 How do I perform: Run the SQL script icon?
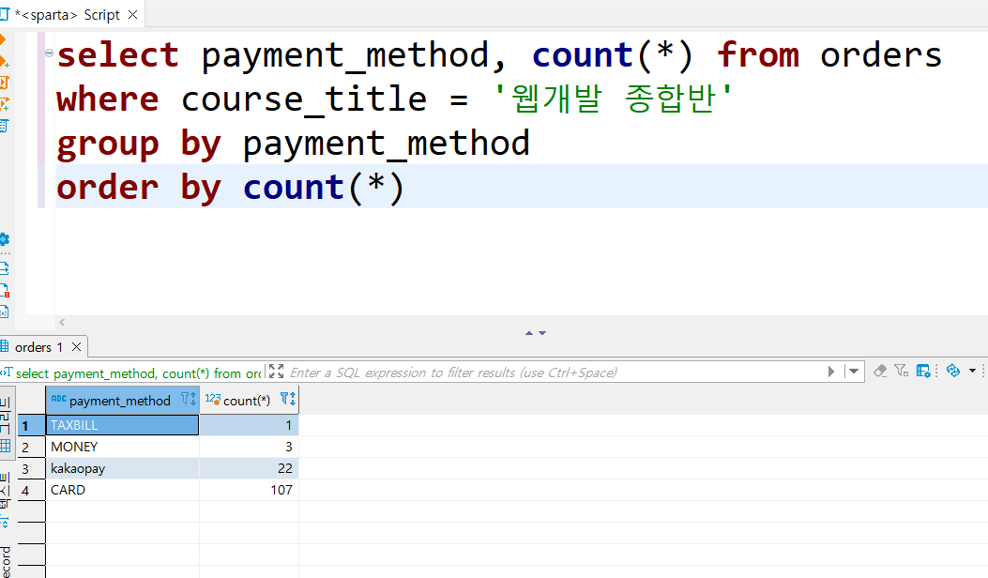click(3, 83)
